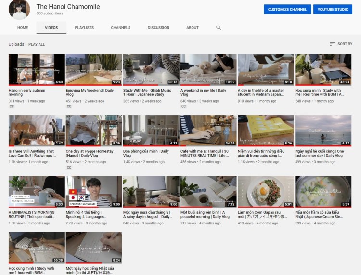Go to the About tab
Viewport: 361px width, 275px height.
click(x=193, y=28)
